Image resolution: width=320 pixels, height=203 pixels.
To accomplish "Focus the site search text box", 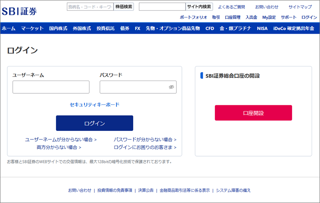I will (x=162, y=7).
